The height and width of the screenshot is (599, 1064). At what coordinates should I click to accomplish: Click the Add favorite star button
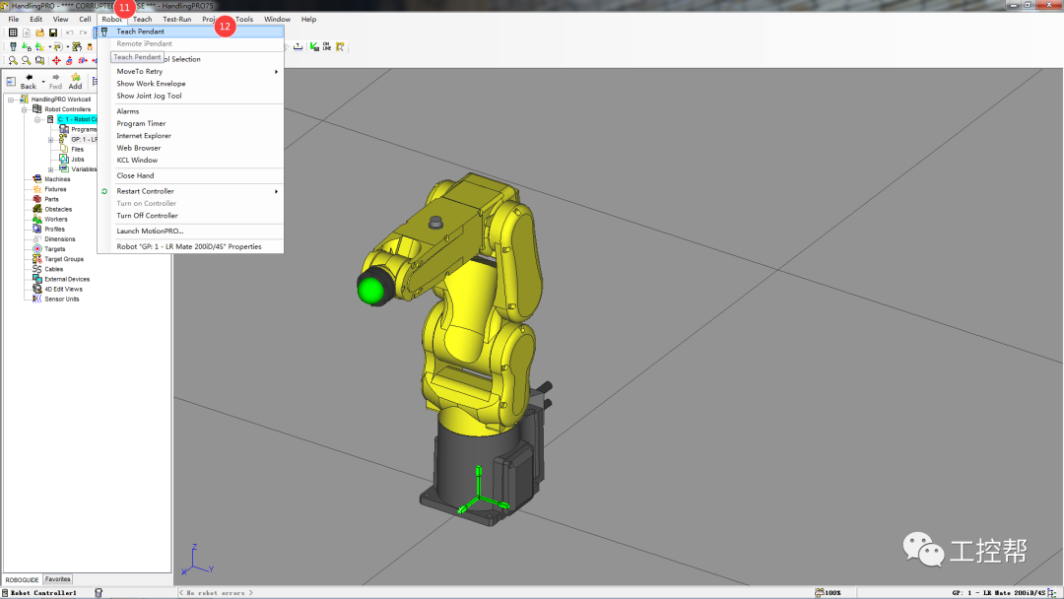[75, 82]
